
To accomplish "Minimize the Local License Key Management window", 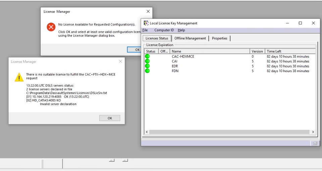I will tap(287, 23).
